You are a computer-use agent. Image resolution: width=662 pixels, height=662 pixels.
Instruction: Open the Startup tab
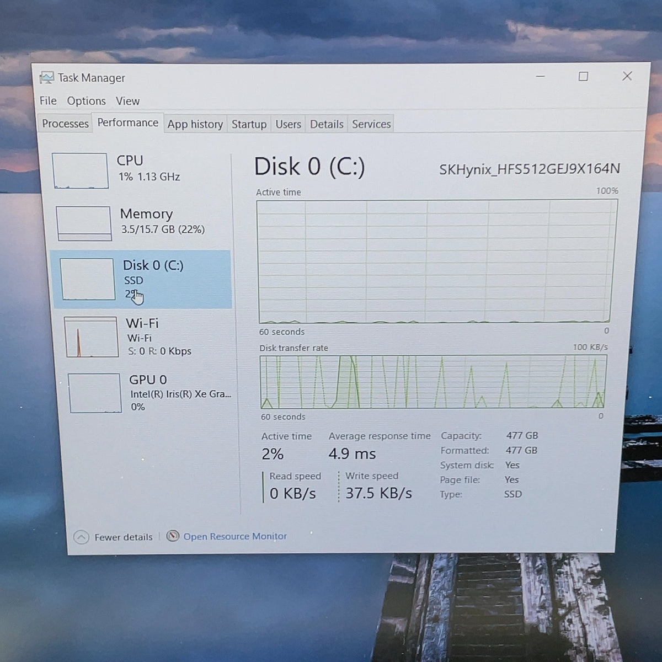[249, 124]
